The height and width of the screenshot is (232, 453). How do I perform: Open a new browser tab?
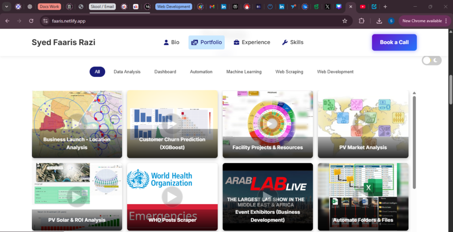click(x=385, y=7)
